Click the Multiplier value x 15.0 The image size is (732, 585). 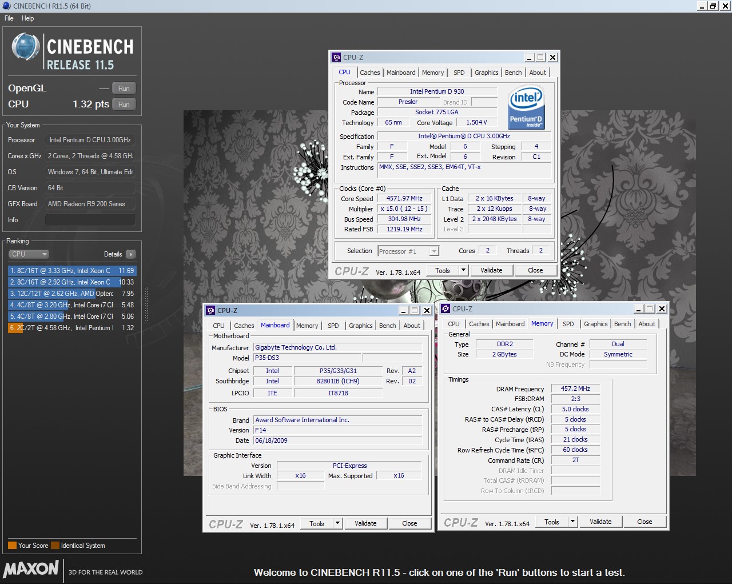click(404, 209)
